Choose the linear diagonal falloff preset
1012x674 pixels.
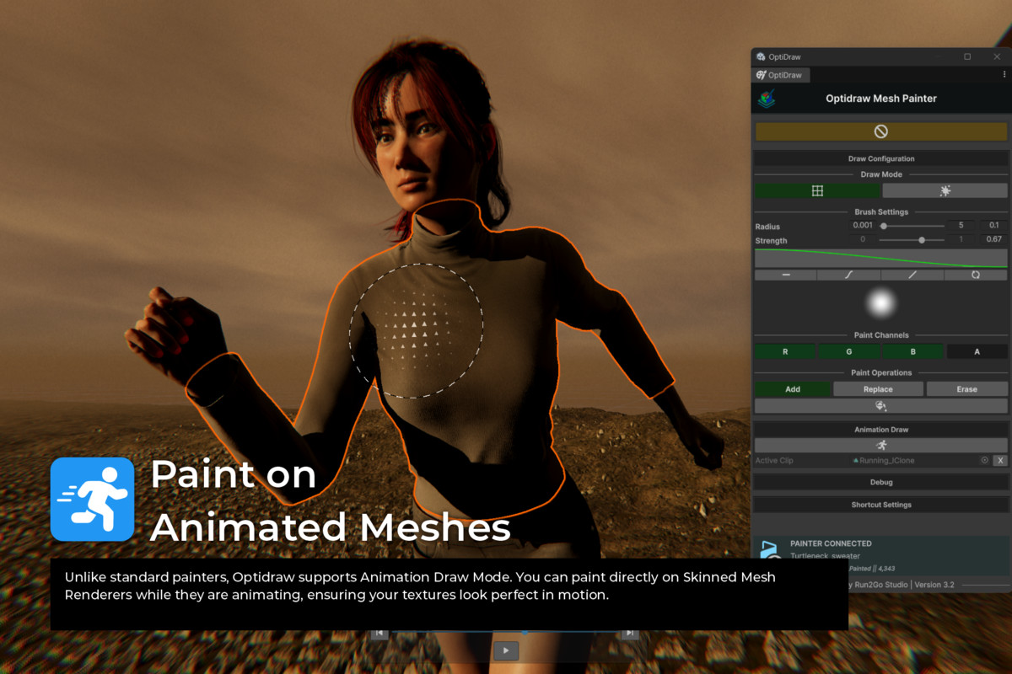[x=912, y=275]
